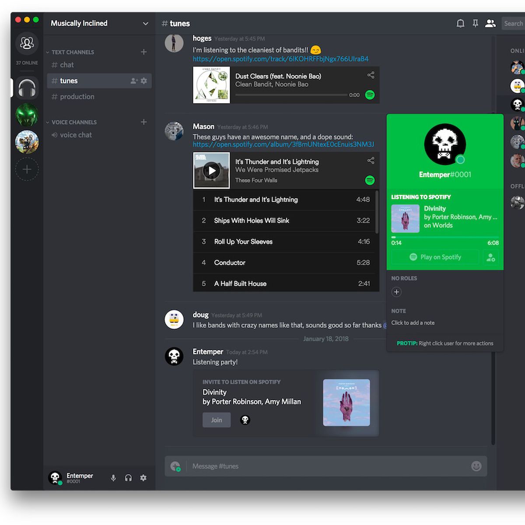Open the production channel

[77, 97]
